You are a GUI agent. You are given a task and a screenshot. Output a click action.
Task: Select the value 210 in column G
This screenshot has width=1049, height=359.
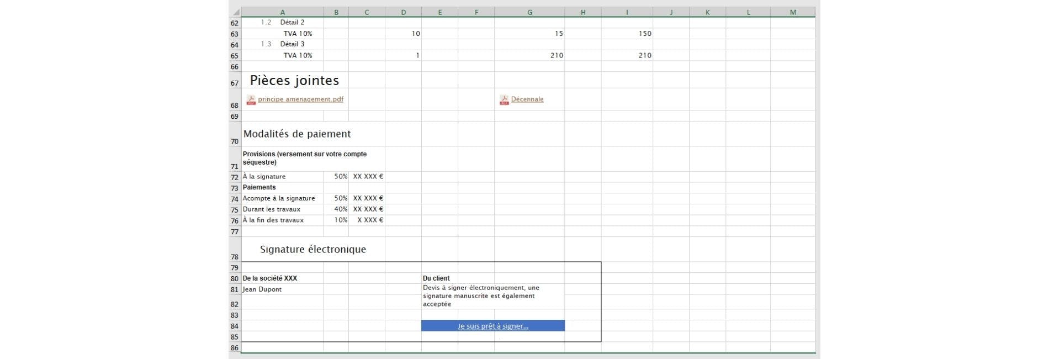tap(529, 55)
